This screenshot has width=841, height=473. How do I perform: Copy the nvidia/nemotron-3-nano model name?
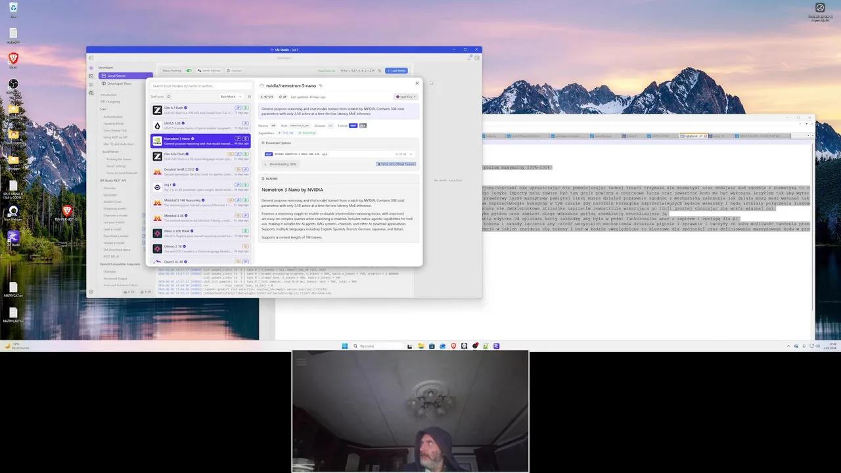[321, 85]
